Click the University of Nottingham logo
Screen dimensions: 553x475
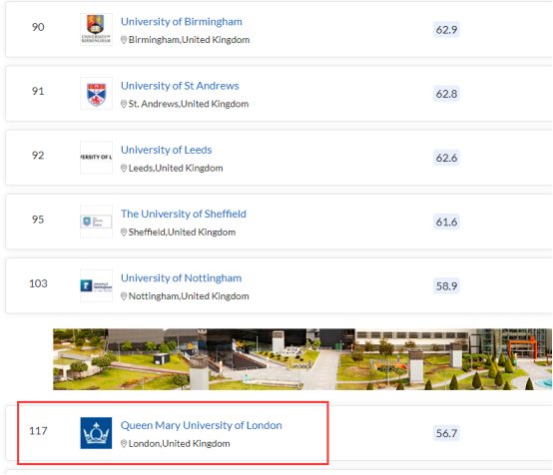pos(96,285)
